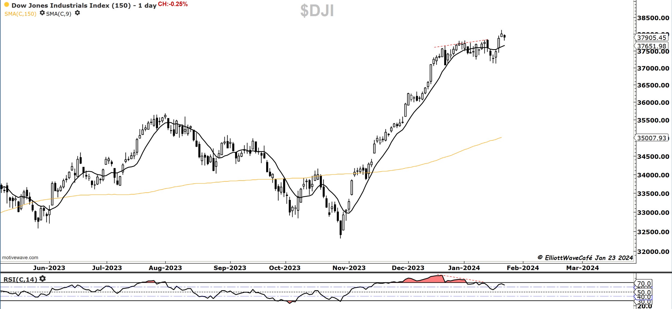The width and height of the screenshot is (672, 309).
Task: Open settings gear next to SMA(C,9)
Action: coord(77,13)
